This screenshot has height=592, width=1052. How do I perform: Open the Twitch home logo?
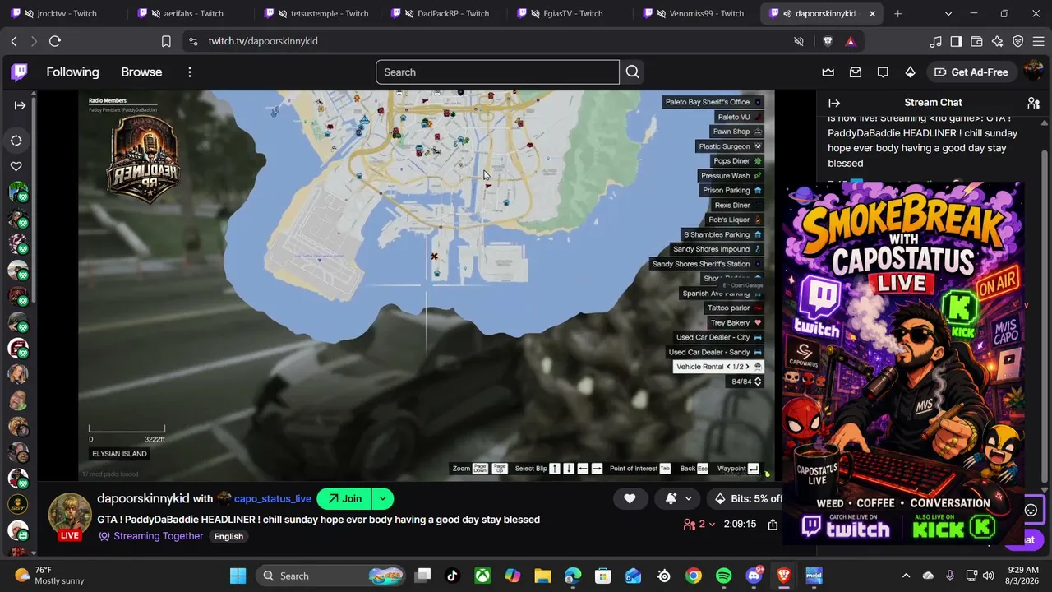click(x=19, y=72)
